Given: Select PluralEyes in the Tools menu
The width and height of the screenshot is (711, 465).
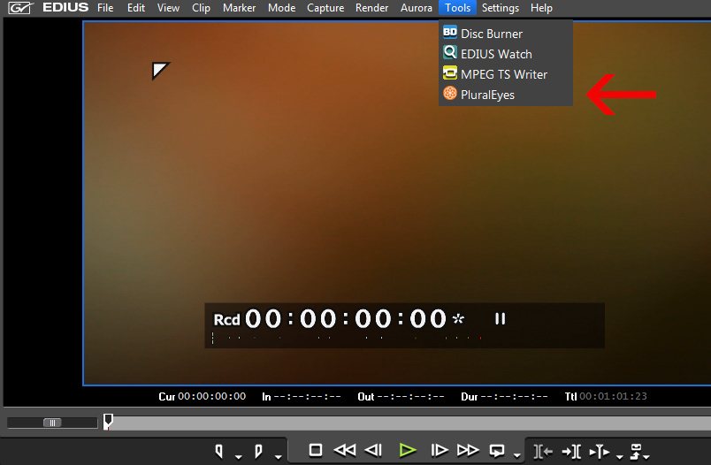Looking at the screenshot, I should [x=487, y=95].
